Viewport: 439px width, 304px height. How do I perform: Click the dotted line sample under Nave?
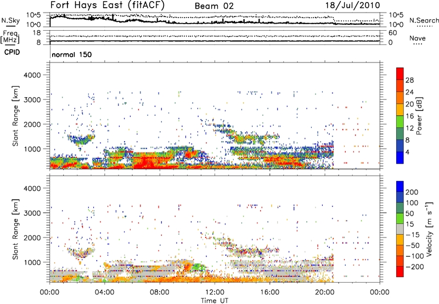418,44
